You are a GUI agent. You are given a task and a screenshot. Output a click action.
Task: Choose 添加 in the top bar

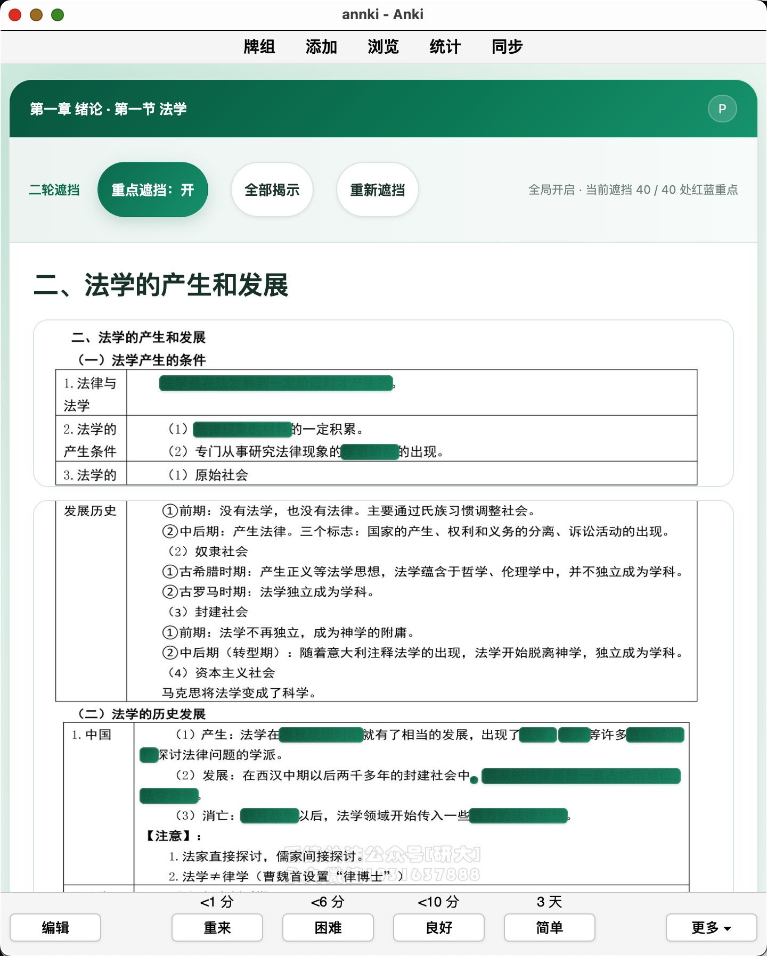pos(321,47)
